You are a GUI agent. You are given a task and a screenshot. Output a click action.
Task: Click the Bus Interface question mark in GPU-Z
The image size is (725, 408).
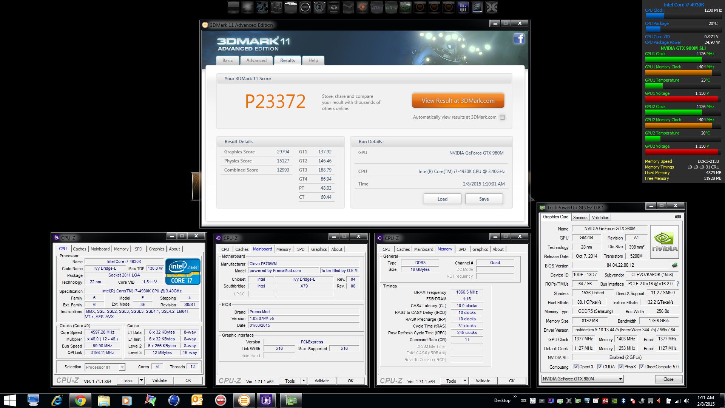coord(678,284)
